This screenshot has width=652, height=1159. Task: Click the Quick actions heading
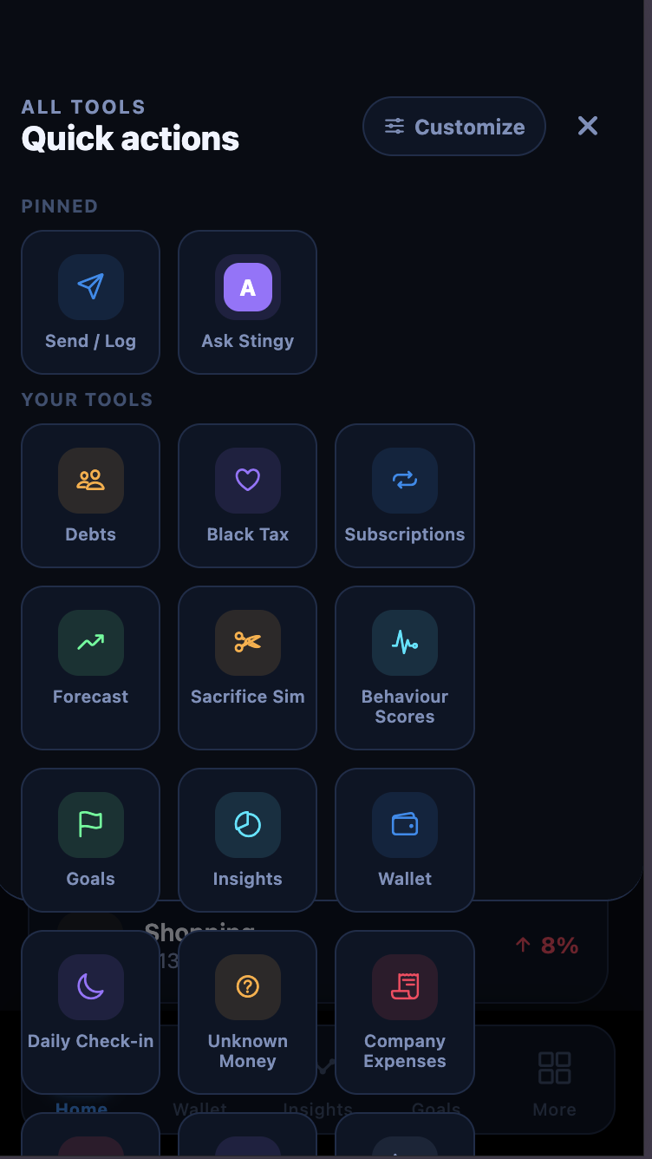130,139
